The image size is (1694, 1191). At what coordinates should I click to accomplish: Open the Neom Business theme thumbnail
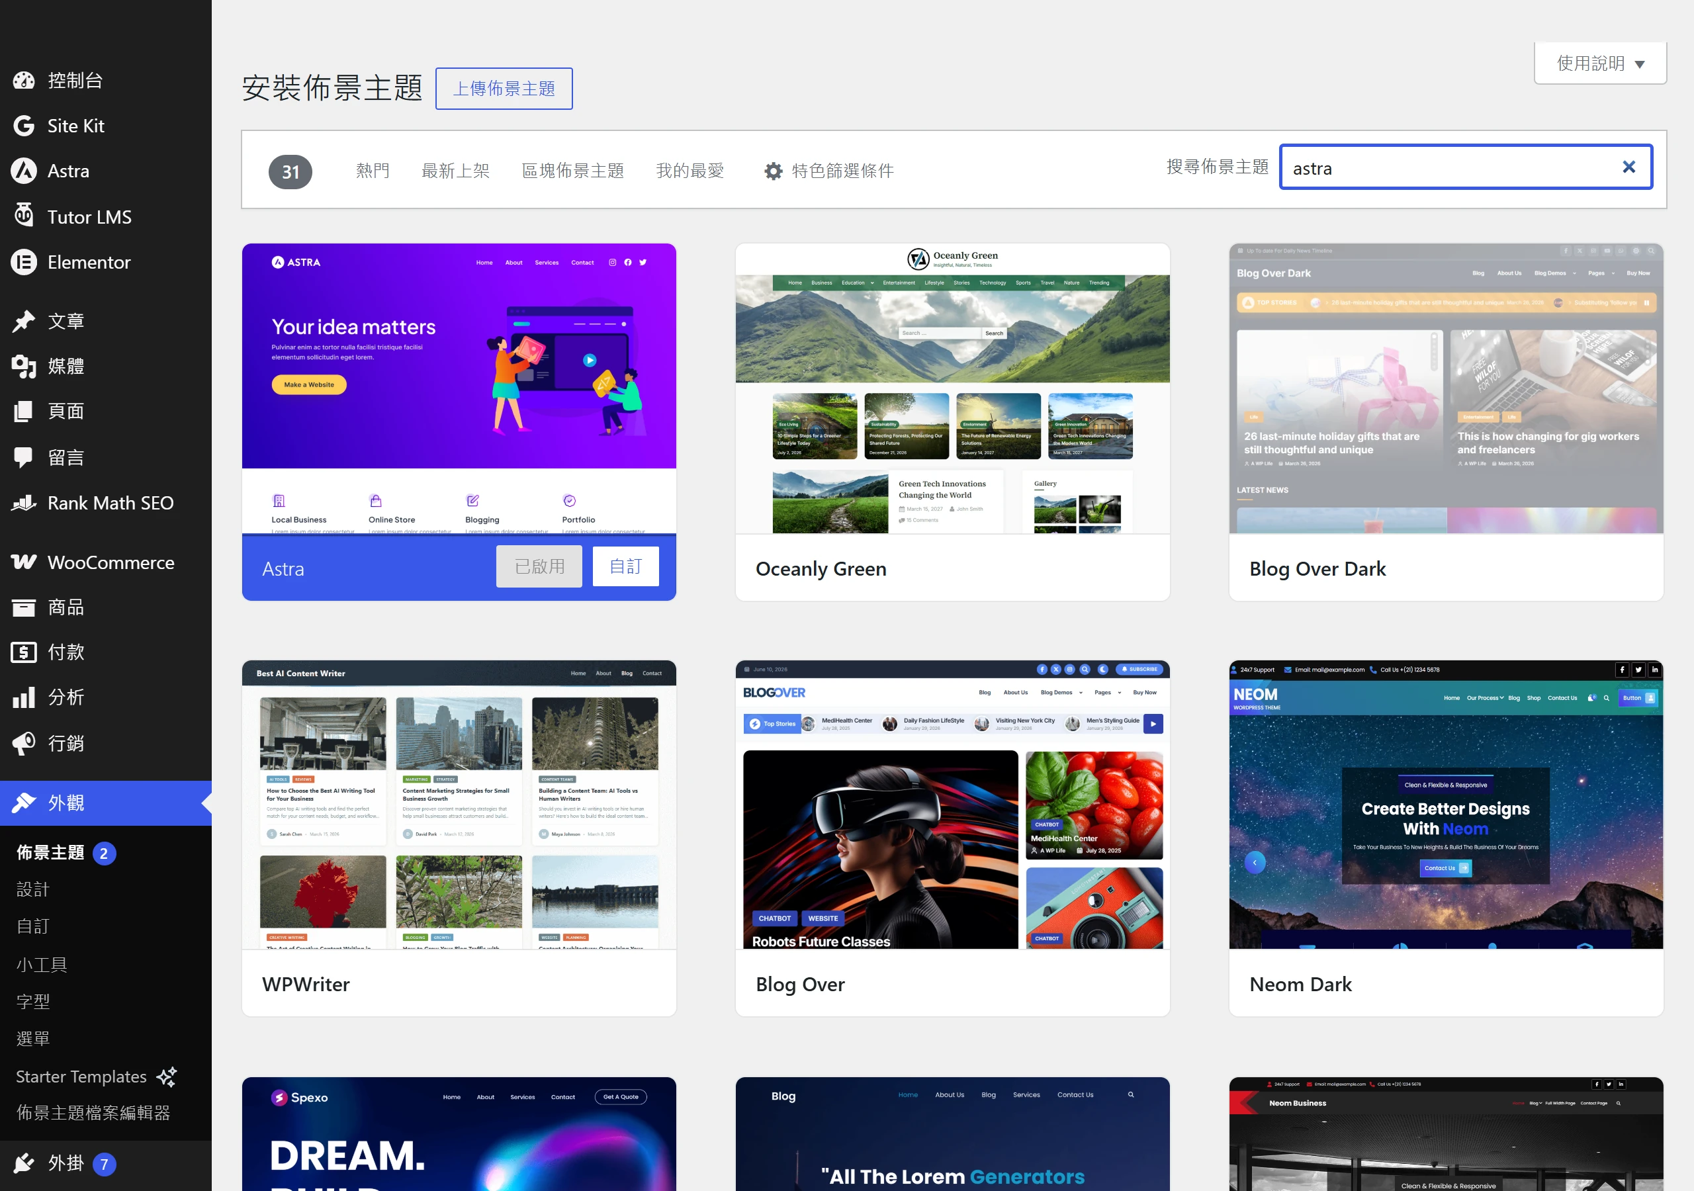(x=1446, y=1134)
